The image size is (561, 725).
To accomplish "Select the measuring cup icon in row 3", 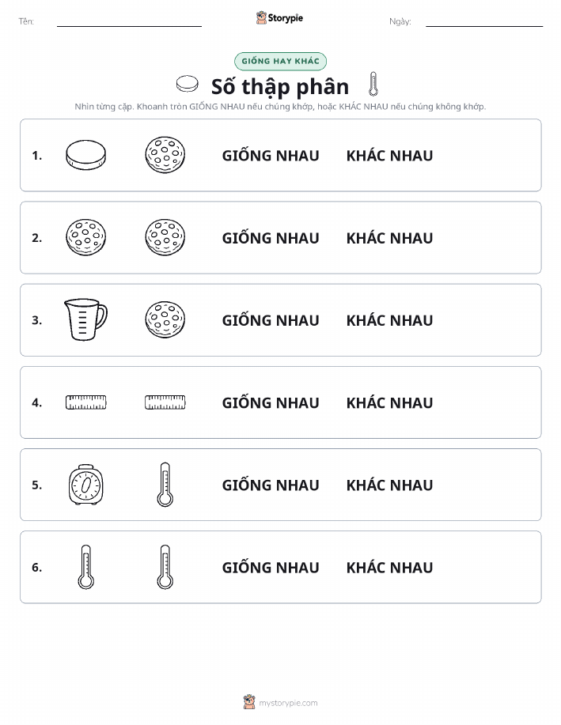I will (x=85, y=319).
